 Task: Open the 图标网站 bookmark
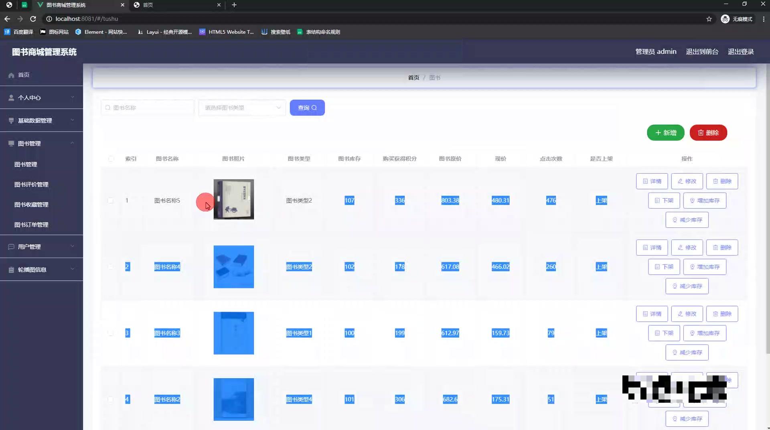pyautogui.click(x=54, y=32)
